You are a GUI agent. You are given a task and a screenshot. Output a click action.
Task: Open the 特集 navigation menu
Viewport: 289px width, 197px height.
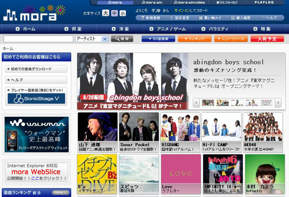[262, 29]
